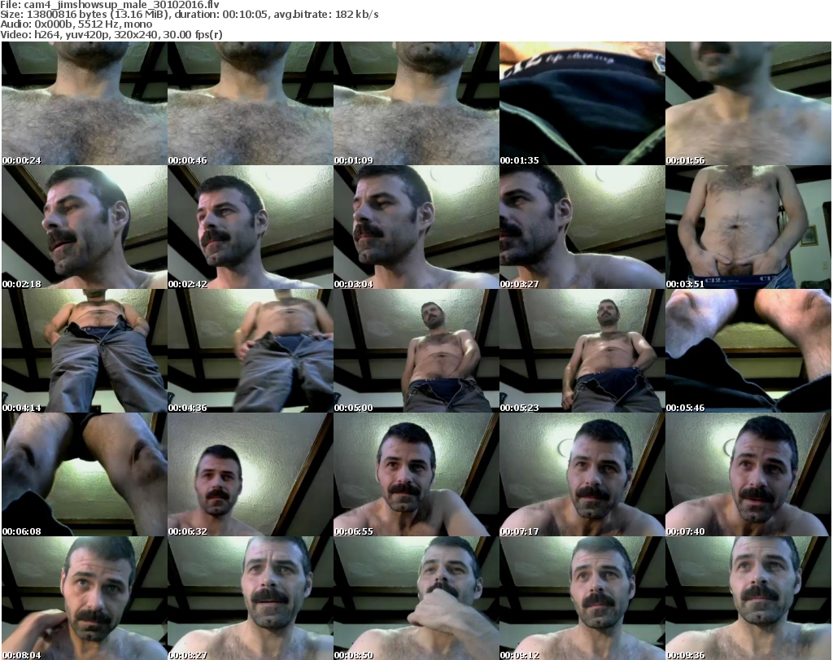Open the frame stamped 00:03:27
This screenshot has width=833, height=660.
582,227
